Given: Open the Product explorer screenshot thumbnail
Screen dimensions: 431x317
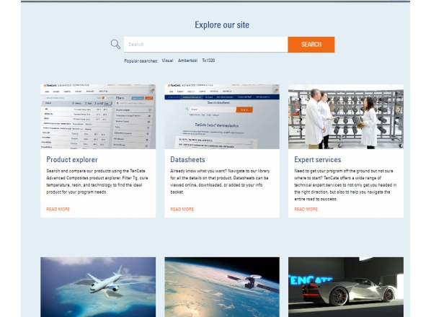Looking at the screenshot, I should point(98,117).
